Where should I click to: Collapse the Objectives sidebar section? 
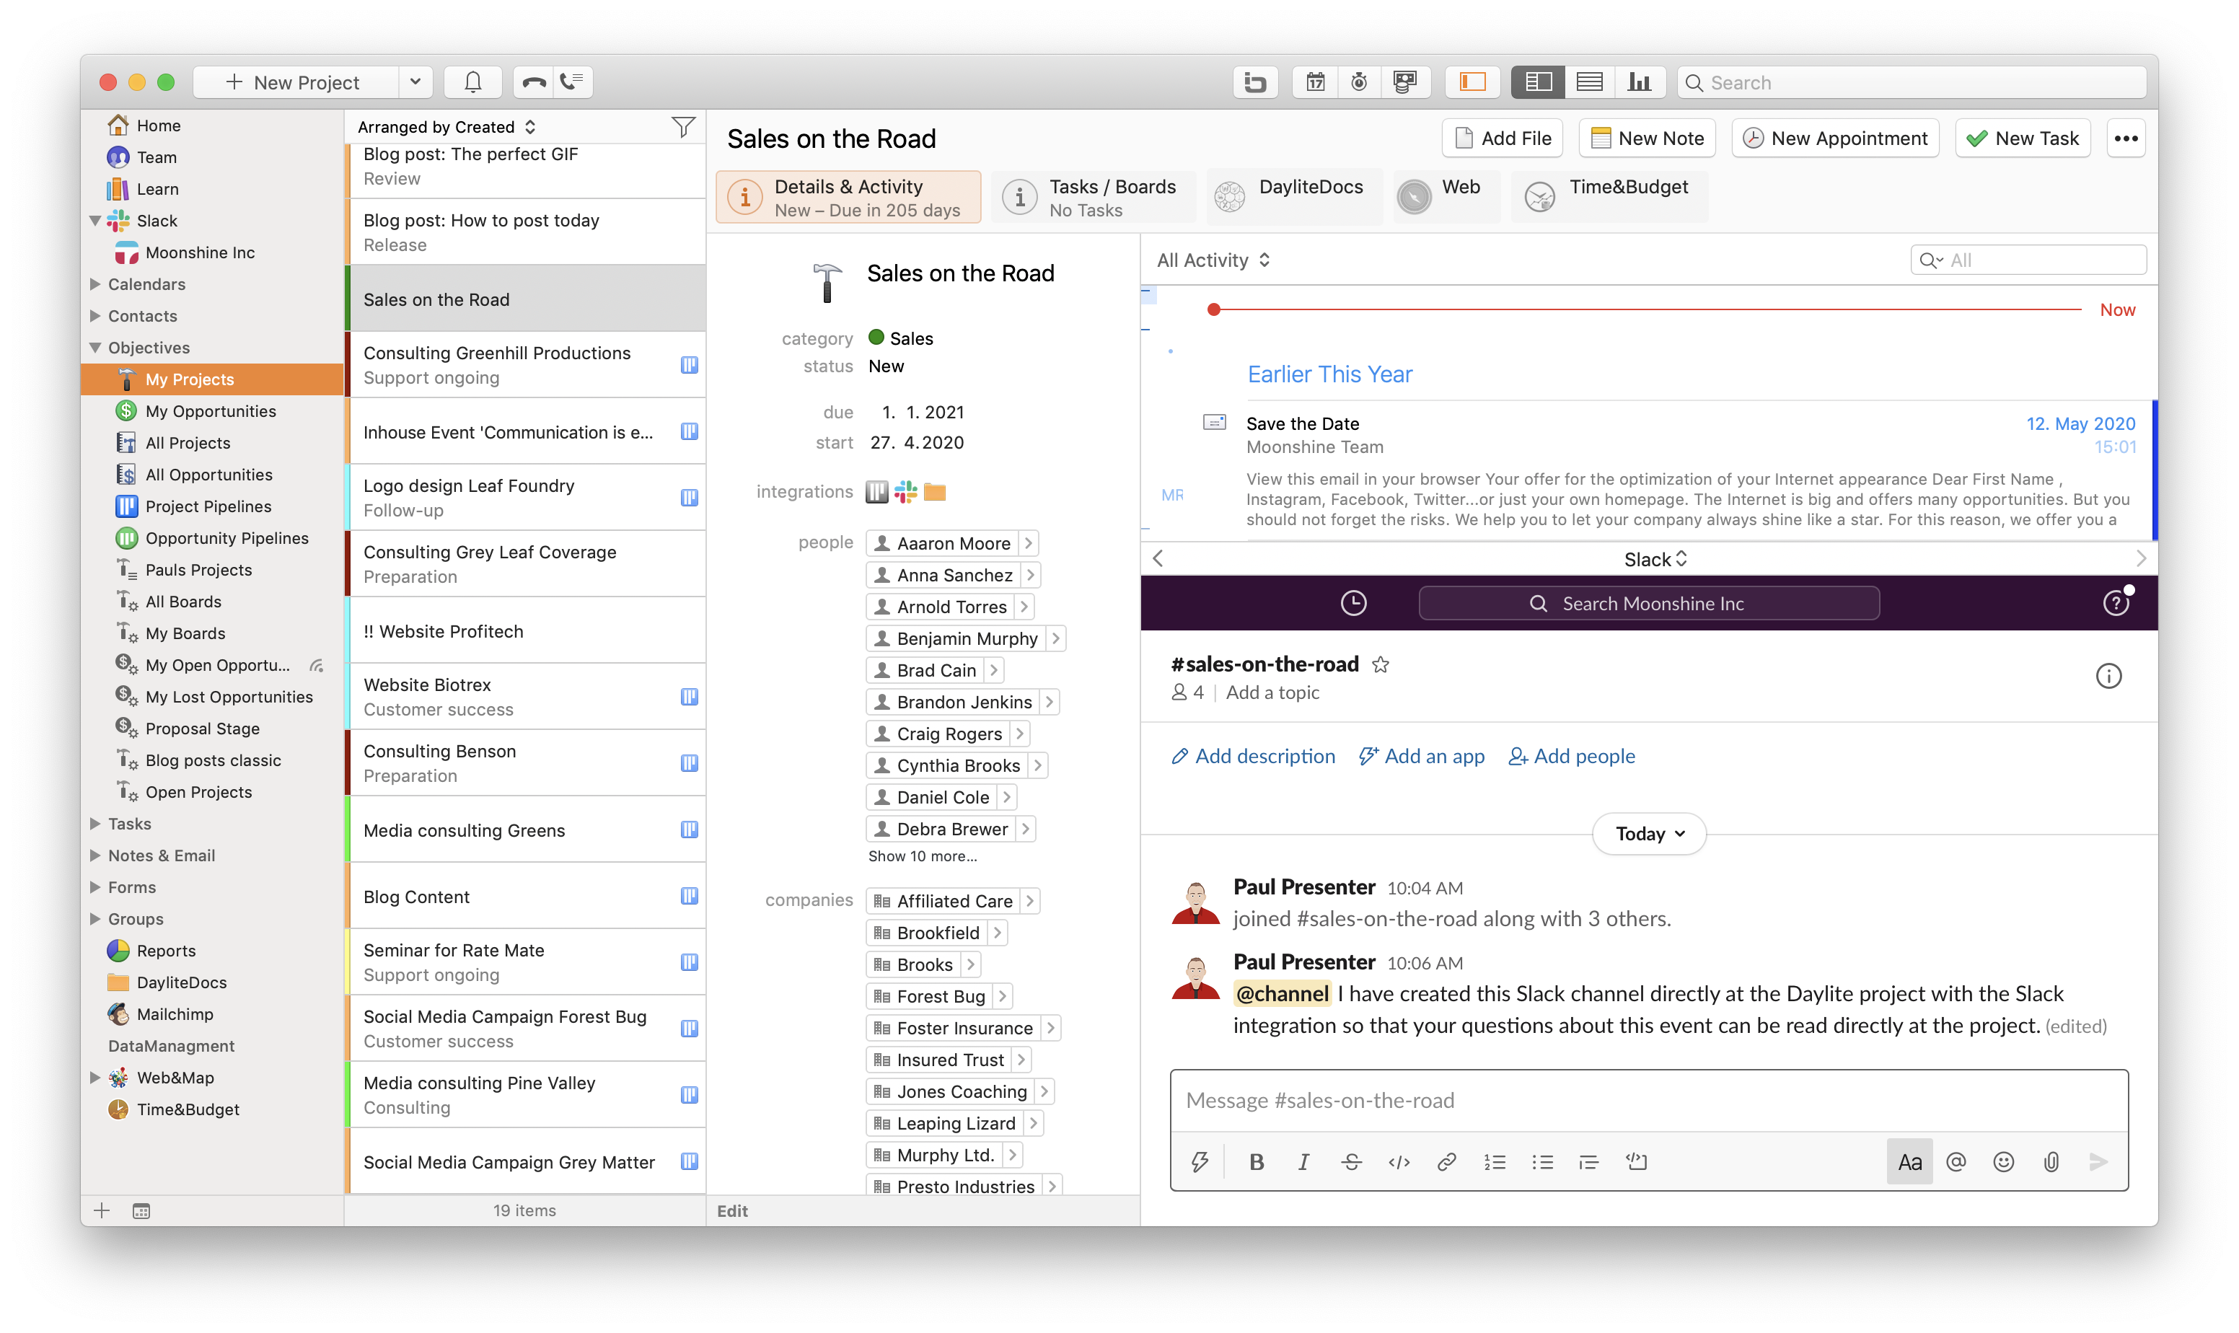(x=95, y=347)
